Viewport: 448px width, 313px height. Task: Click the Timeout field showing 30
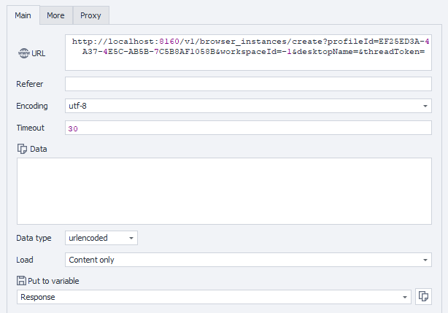pos(248,128)
